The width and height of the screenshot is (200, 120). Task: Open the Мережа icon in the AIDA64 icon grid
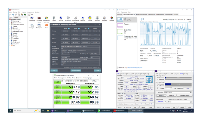(x=83, y=18)
